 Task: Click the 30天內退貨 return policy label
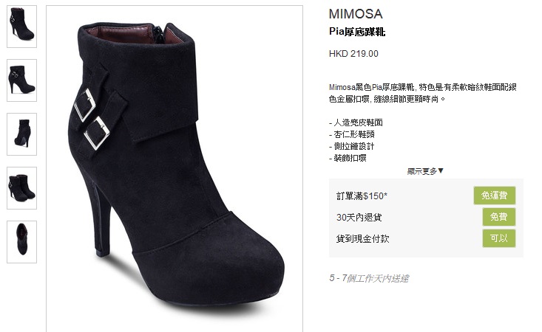pyautogui.click(x=359, y=217)
